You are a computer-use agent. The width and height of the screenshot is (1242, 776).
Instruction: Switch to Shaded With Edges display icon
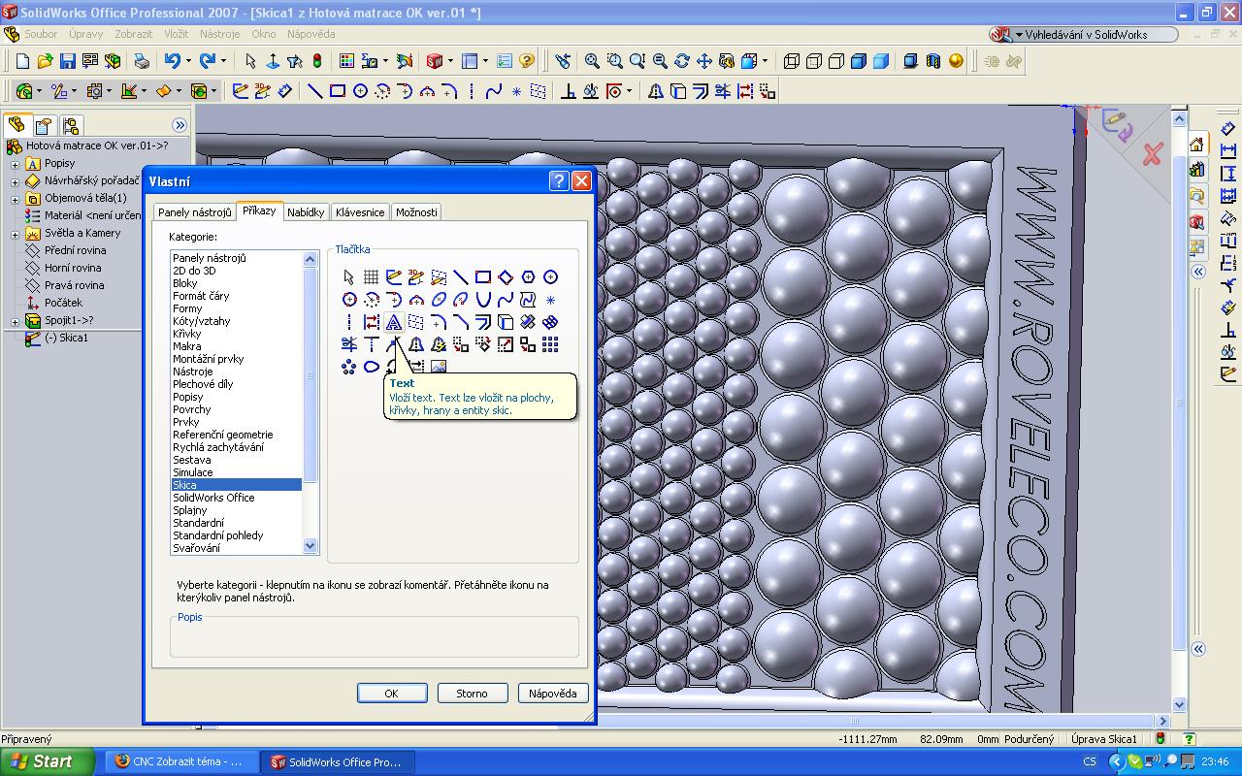[x=858, y=61]
